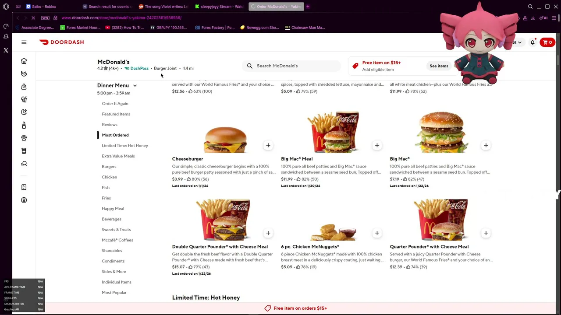The height and width of the screenshot is (315, 561).
Task: Click See items for free item offer
Action: [x=439, y=66]
